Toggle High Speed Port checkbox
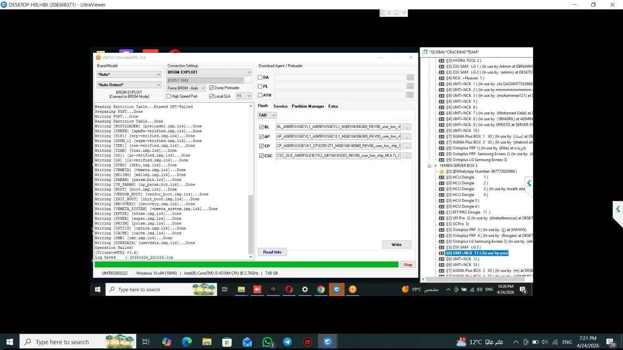This screenshot has height=350, width=623. [169, 96]
